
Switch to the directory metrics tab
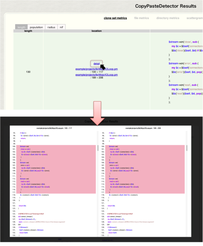pyautogui.click(x=168, y=18)
